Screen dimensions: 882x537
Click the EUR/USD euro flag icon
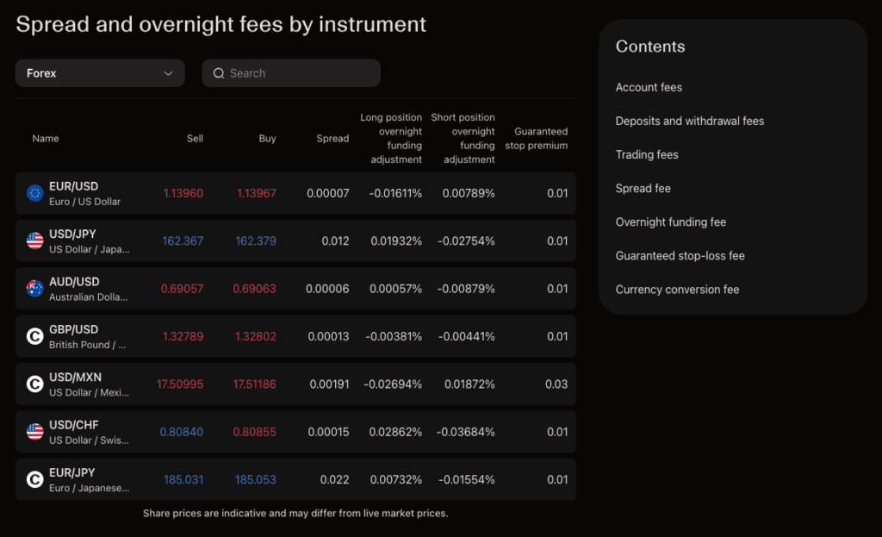(x=34, y=193)
